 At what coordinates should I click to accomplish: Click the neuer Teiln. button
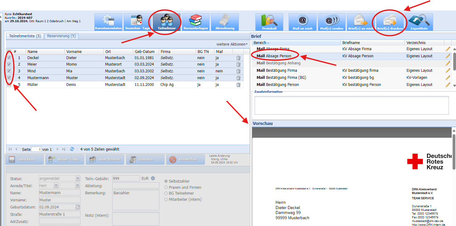(x=64, y=159)
